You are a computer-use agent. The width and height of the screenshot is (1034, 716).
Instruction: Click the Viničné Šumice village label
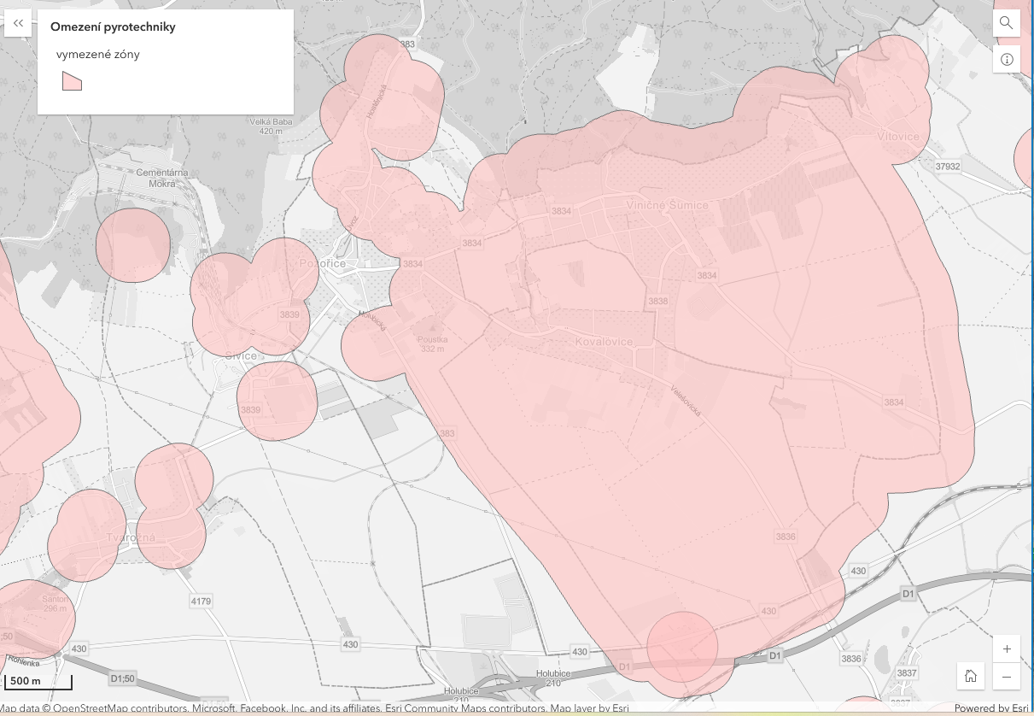click(667, 206)
